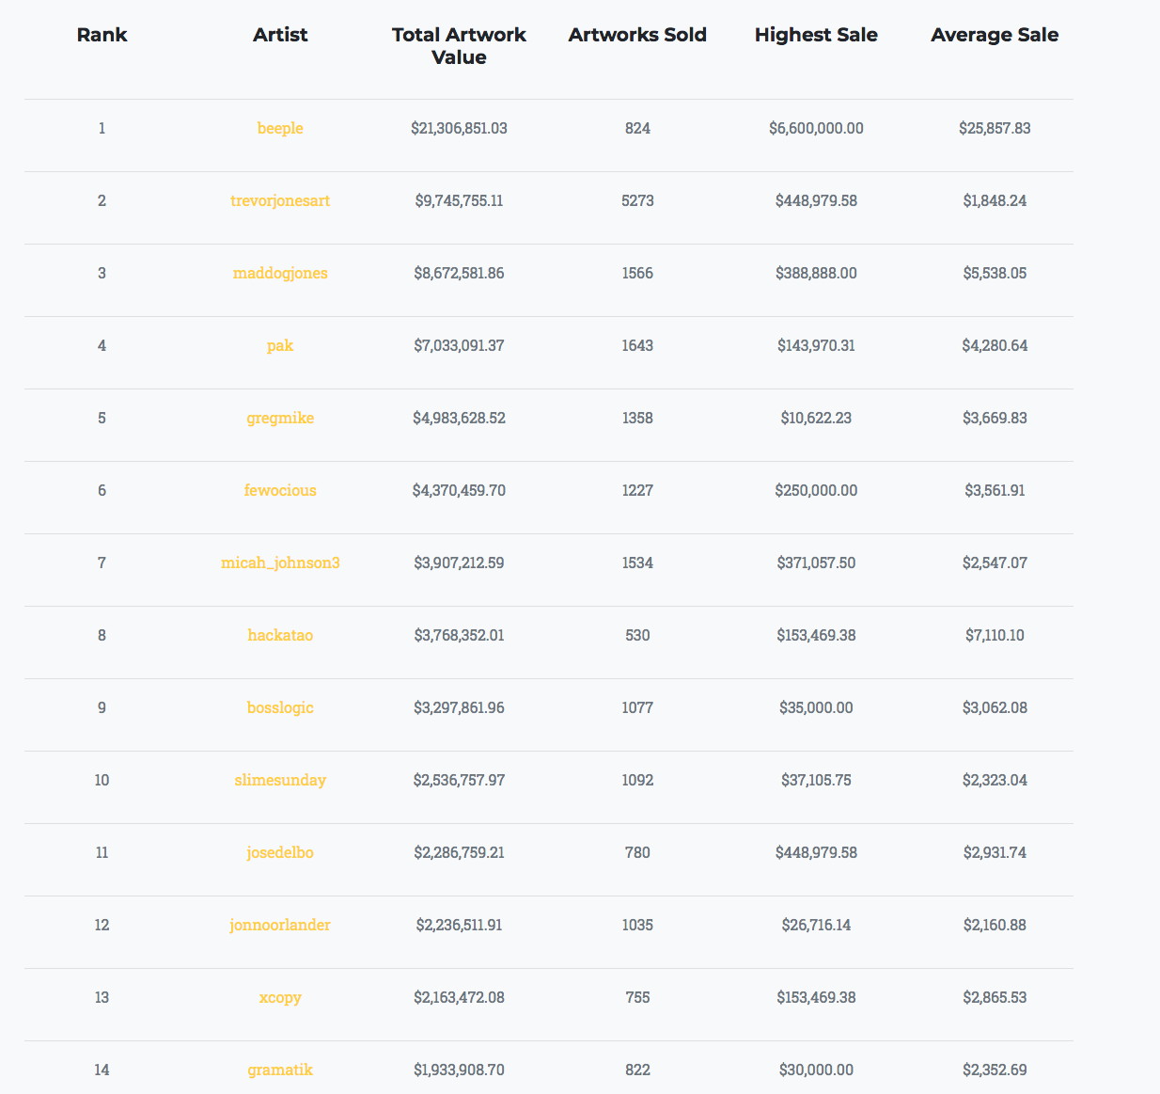Sort by Total Artwork Value column header

tap(459, 46)
